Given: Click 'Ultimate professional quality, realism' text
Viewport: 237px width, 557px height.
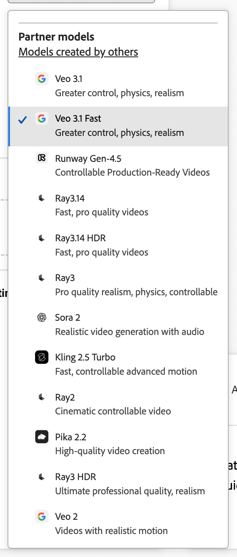Looking at the screenshot, I should 130,491.
